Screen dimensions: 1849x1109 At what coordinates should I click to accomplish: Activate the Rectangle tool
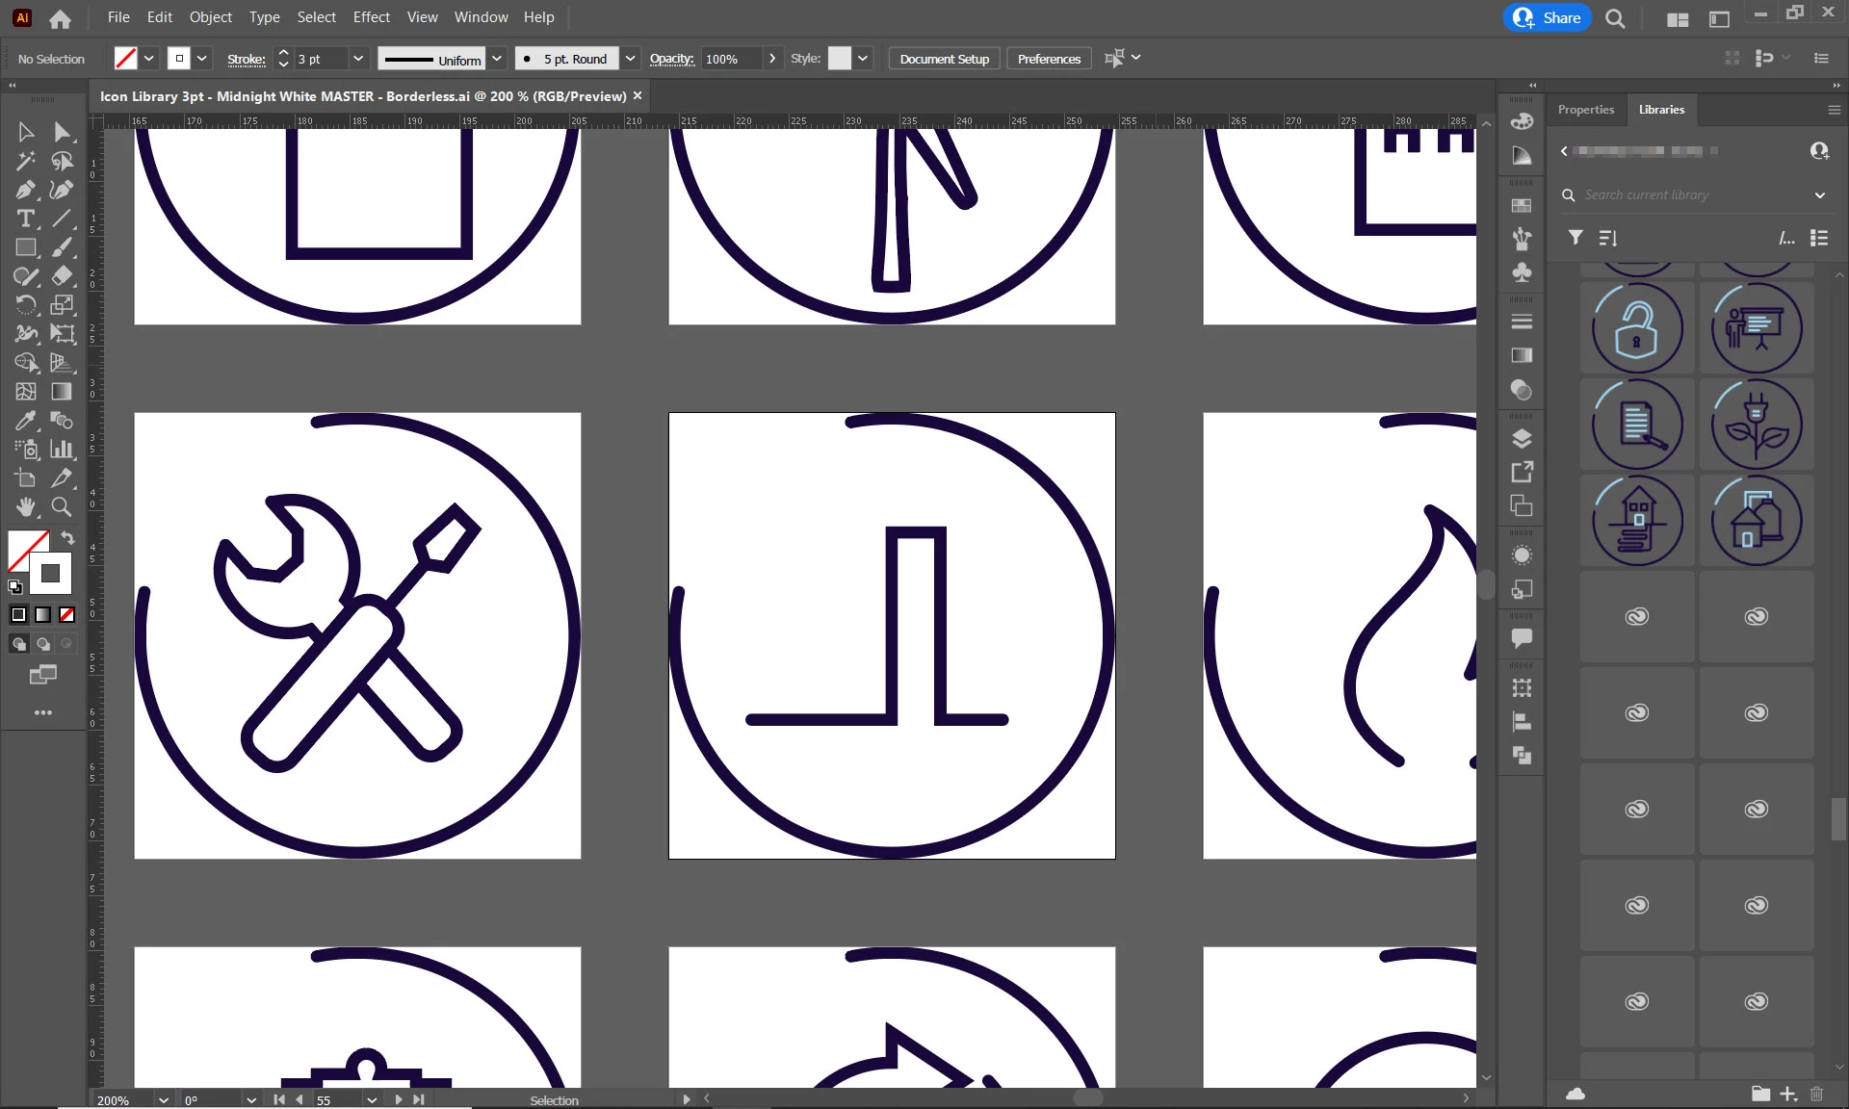[x=26, y=247]
